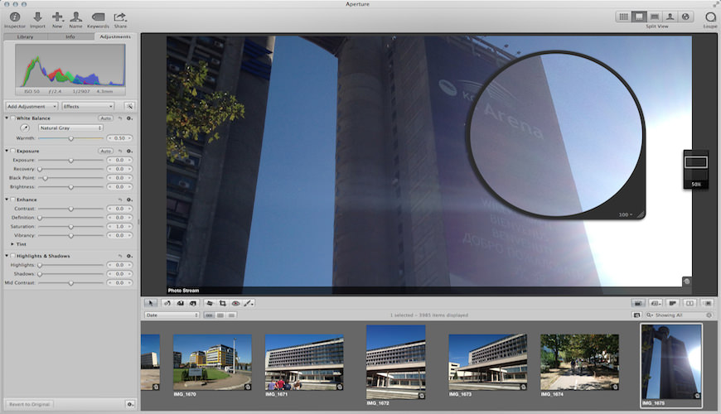Enable the Exposure adjustment checkbox
Viewport: 721px width, 414px height.
pyautogui.click(x=13, y=151)
